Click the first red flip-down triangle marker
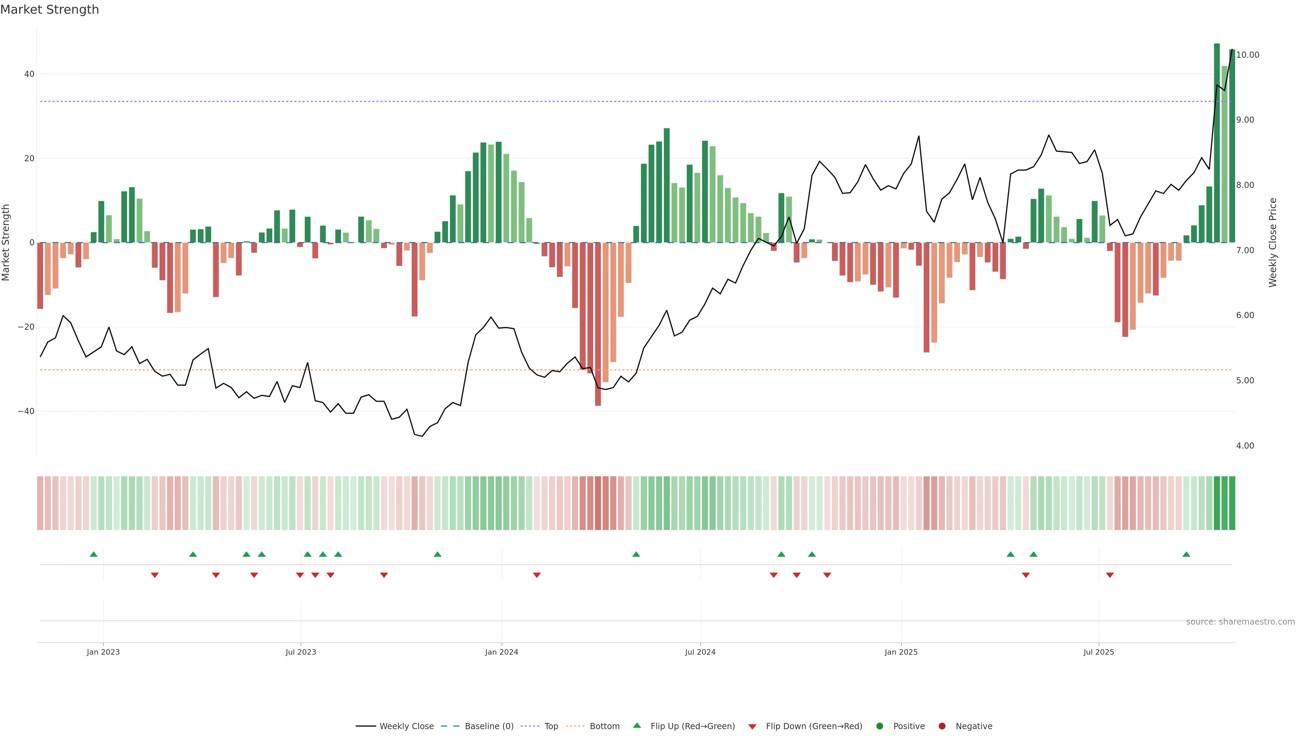Image resolution: width=1312 pixels, height=738 pixels. pyautogui.click(x=155, y=575)
